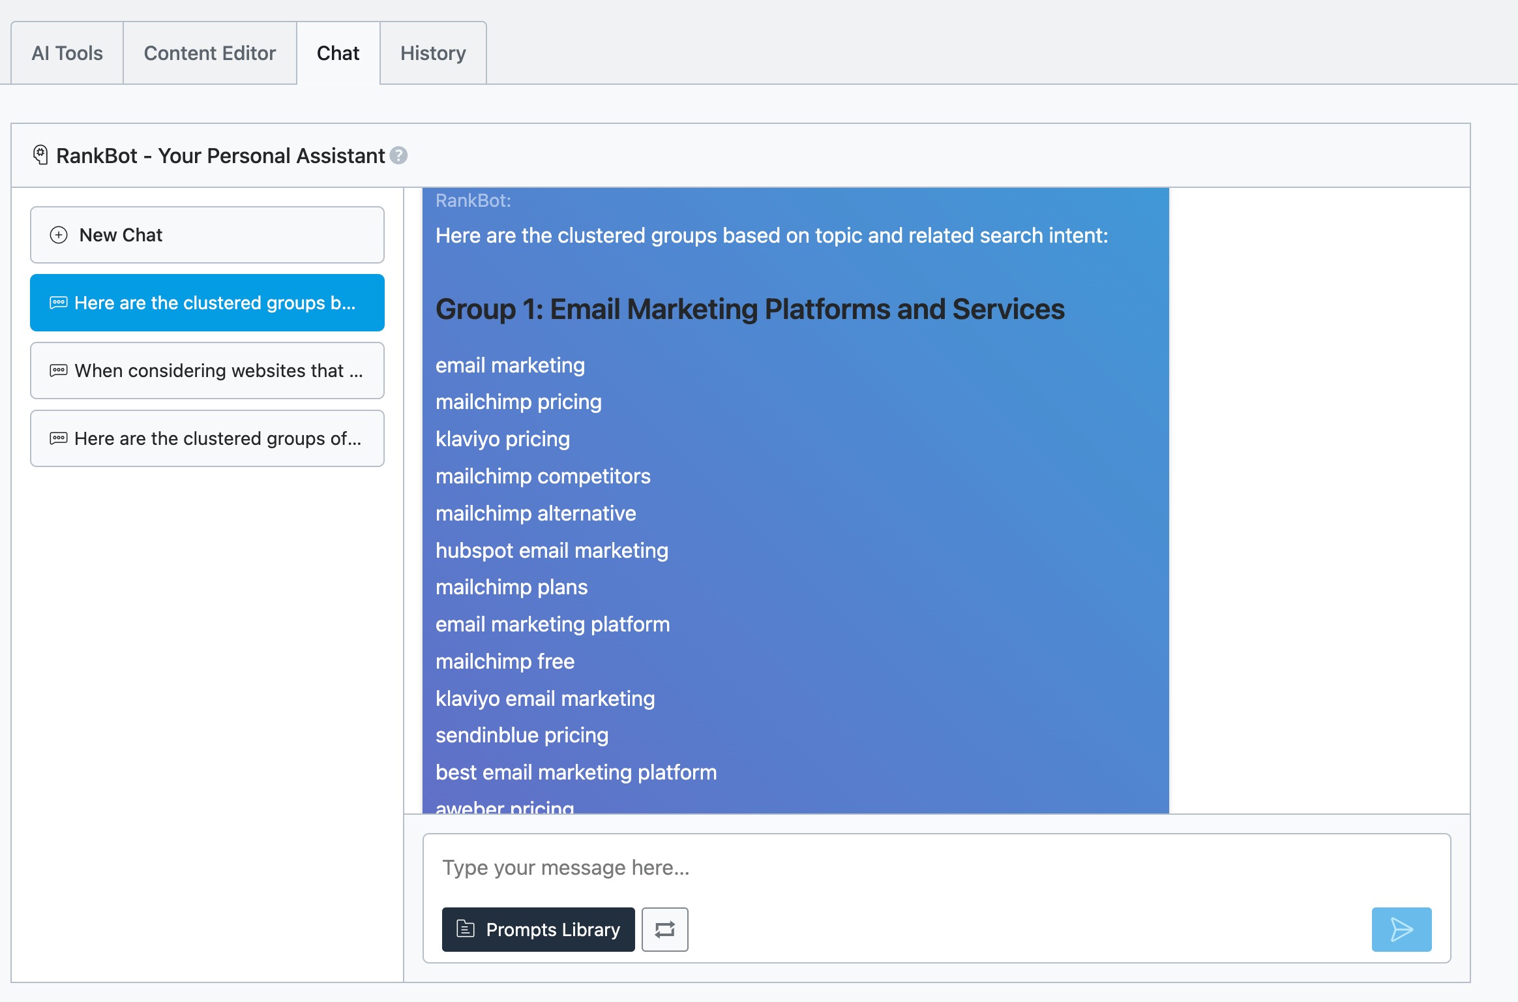Click the 'email marketing platform' keyword
Viewport: 1518px width, 1002px height.
coord(552,624)
